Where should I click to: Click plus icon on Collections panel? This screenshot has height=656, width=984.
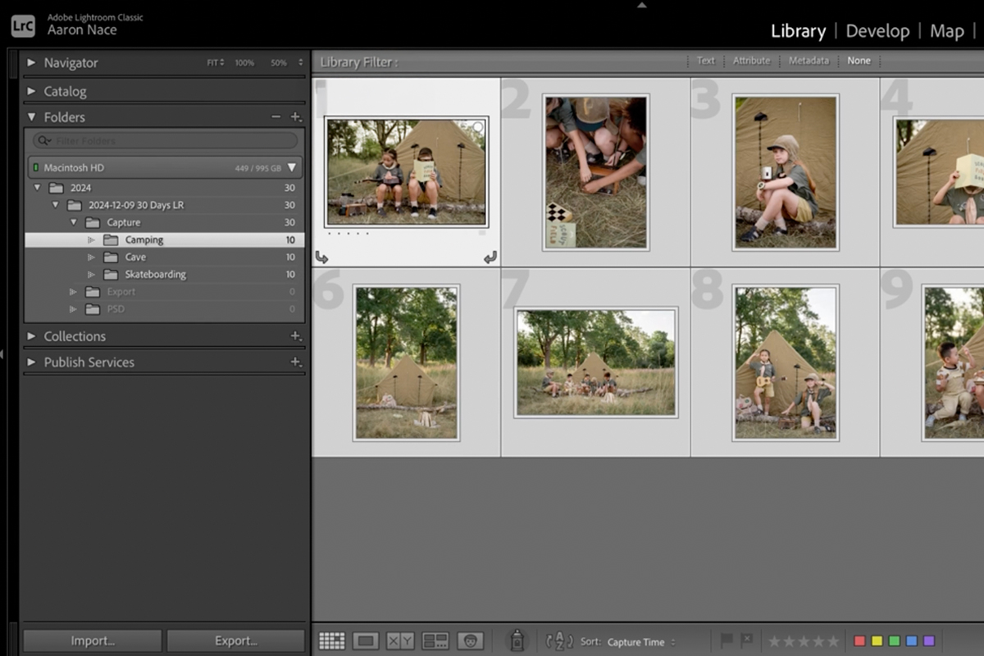296,336
